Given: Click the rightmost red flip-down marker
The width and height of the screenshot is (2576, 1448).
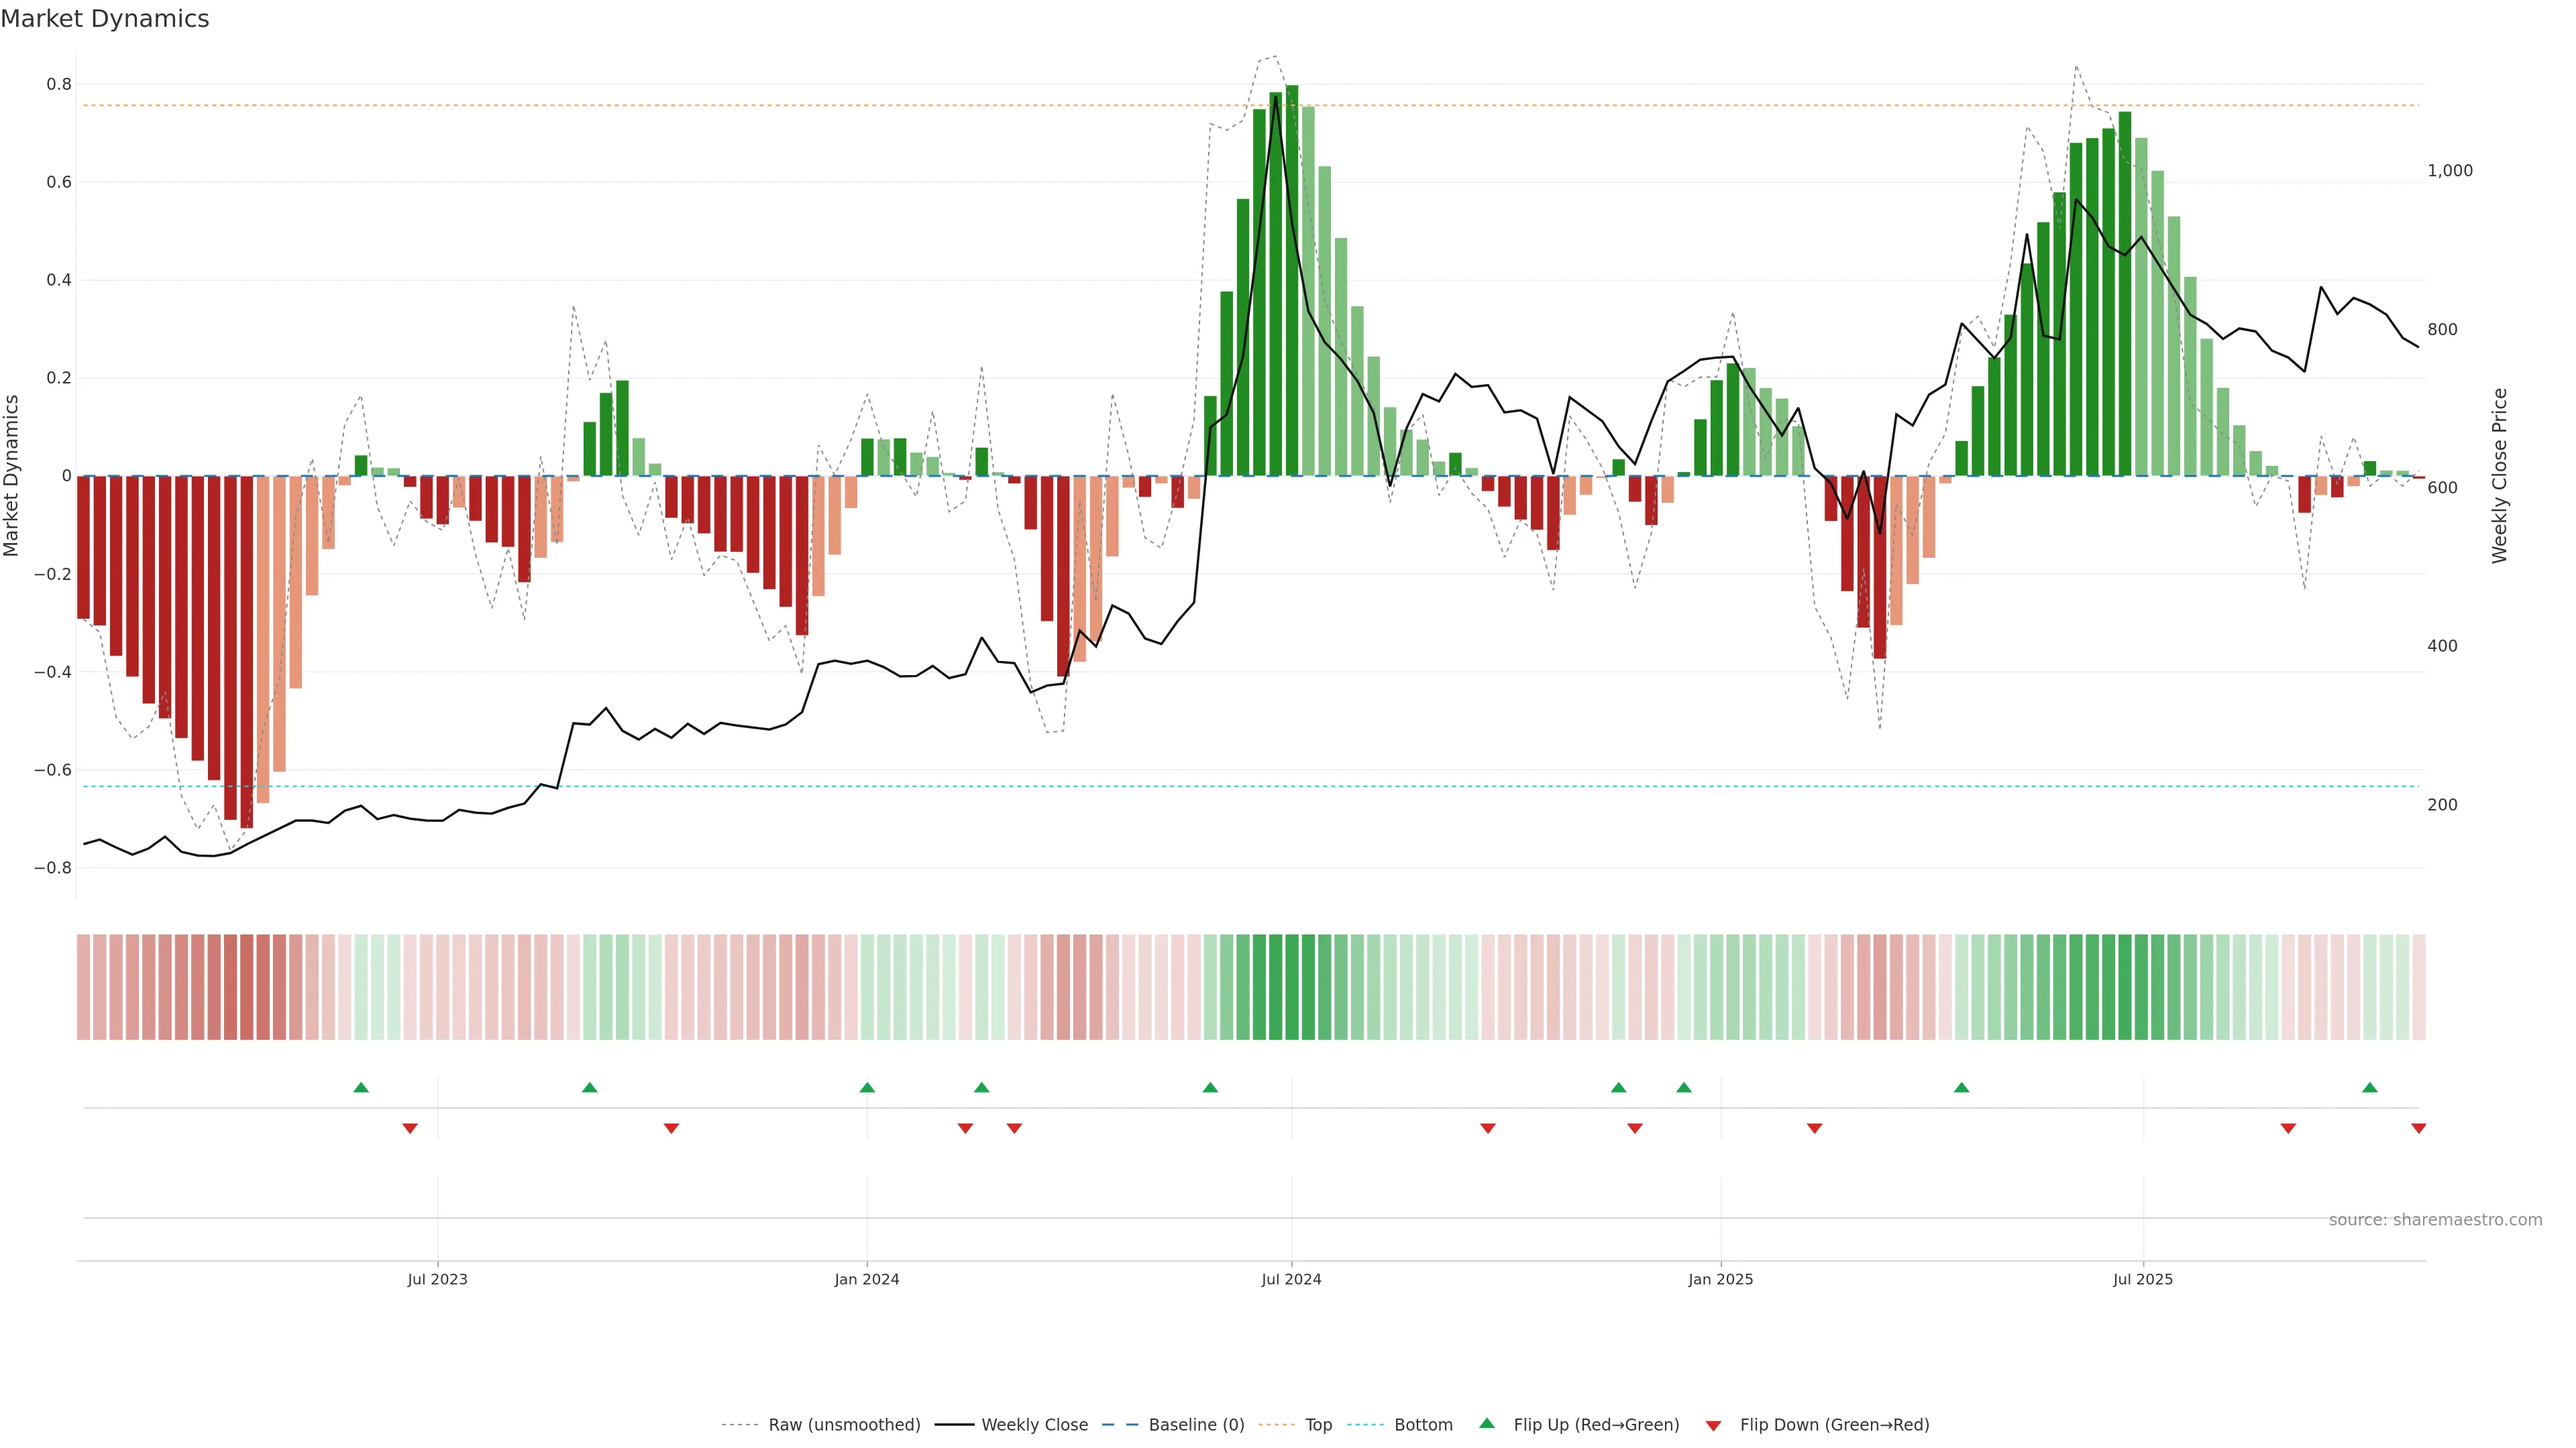Looking at the screenshot, I should [2418, 1128].
